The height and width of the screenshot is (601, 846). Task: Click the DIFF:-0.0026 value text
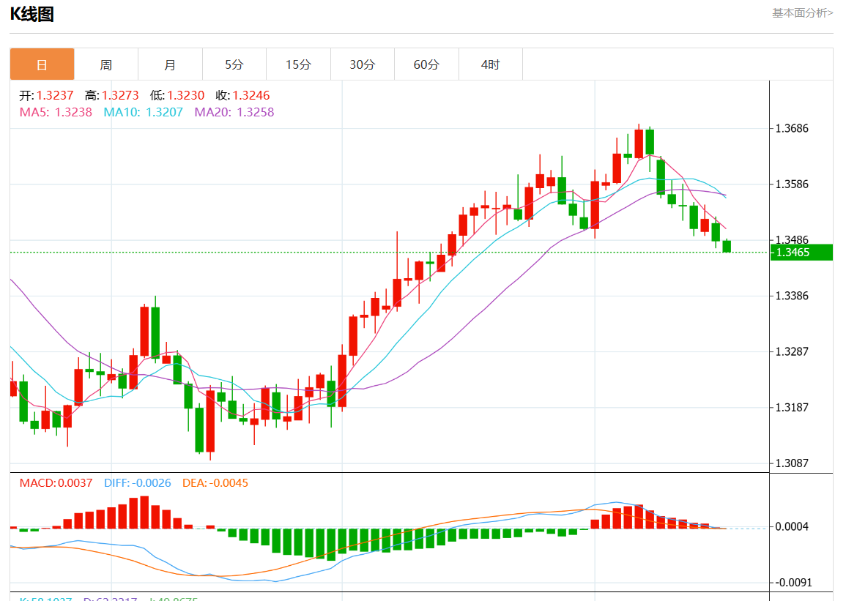coord(138,483)
